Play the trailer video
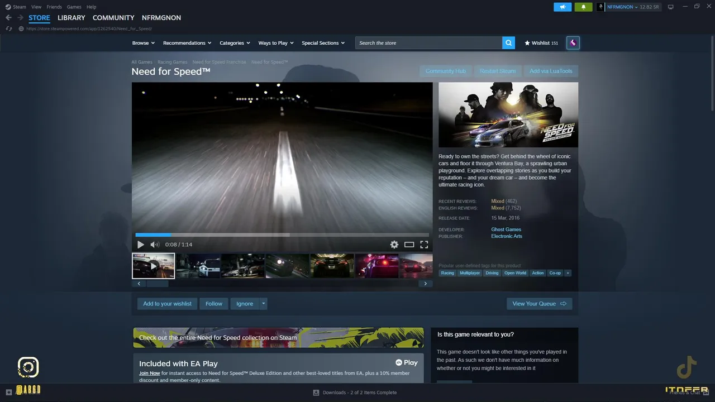 coord(140,245)
